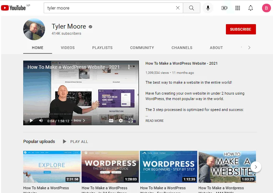Click the '1,399,534 views' text

pos(157,73)
